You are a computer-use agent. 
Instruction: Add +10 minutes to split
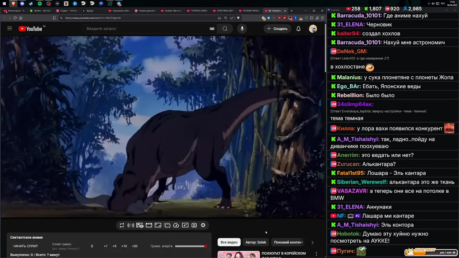pyautogui.click(x=124, y=246)
